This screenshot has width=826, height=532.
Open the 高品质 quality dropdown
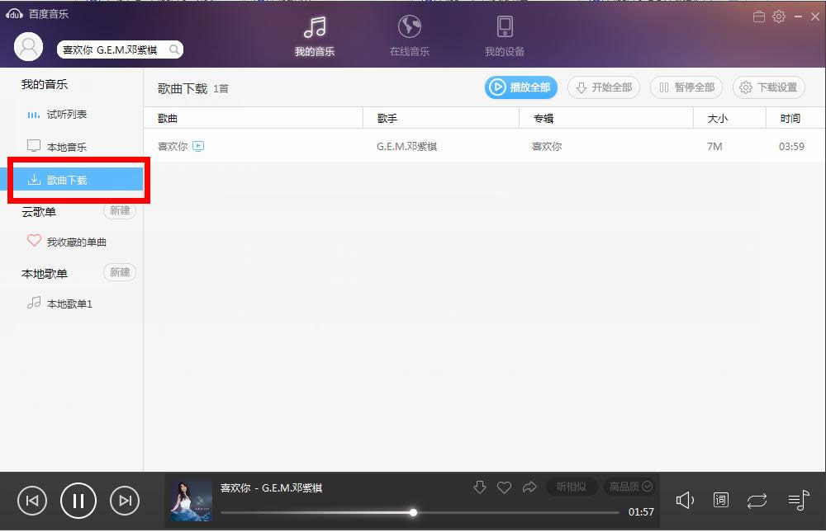[x=629, y=487]
